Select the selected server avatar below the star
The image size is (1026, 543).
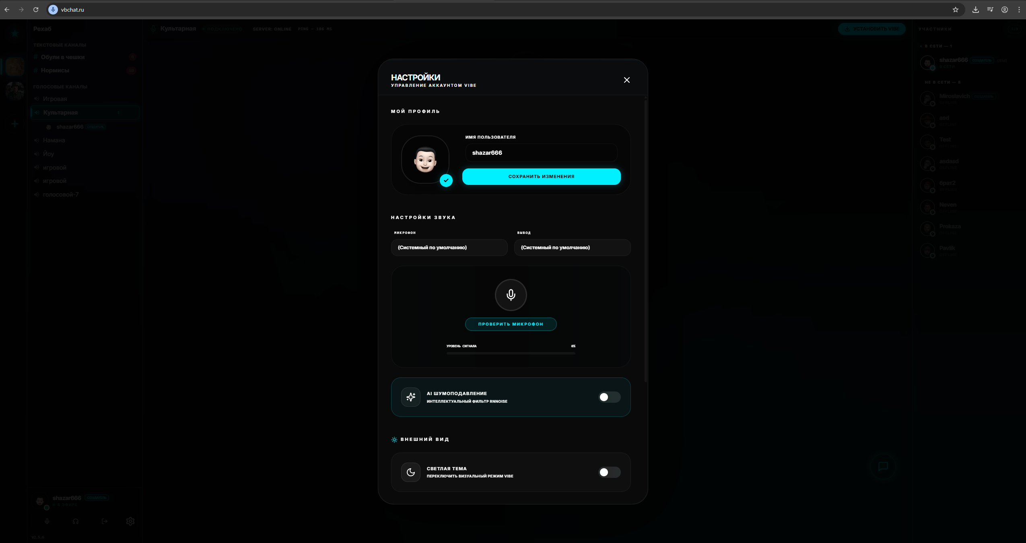click(15, 66)
